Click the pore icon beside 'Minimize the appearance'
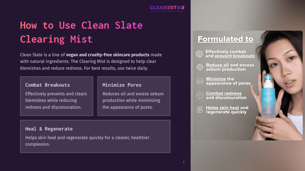This screenshot has width=305, height=171. [x=199, y=81]
